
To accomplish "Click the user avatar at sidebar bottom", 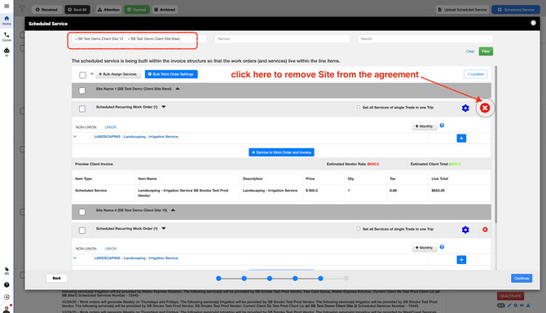I will click(7, 309).
